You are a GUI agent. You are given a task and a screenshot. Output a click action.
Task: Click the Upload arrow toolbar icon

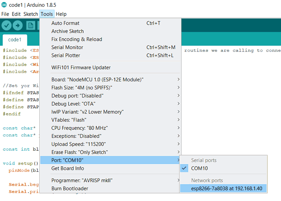(18, 25)
